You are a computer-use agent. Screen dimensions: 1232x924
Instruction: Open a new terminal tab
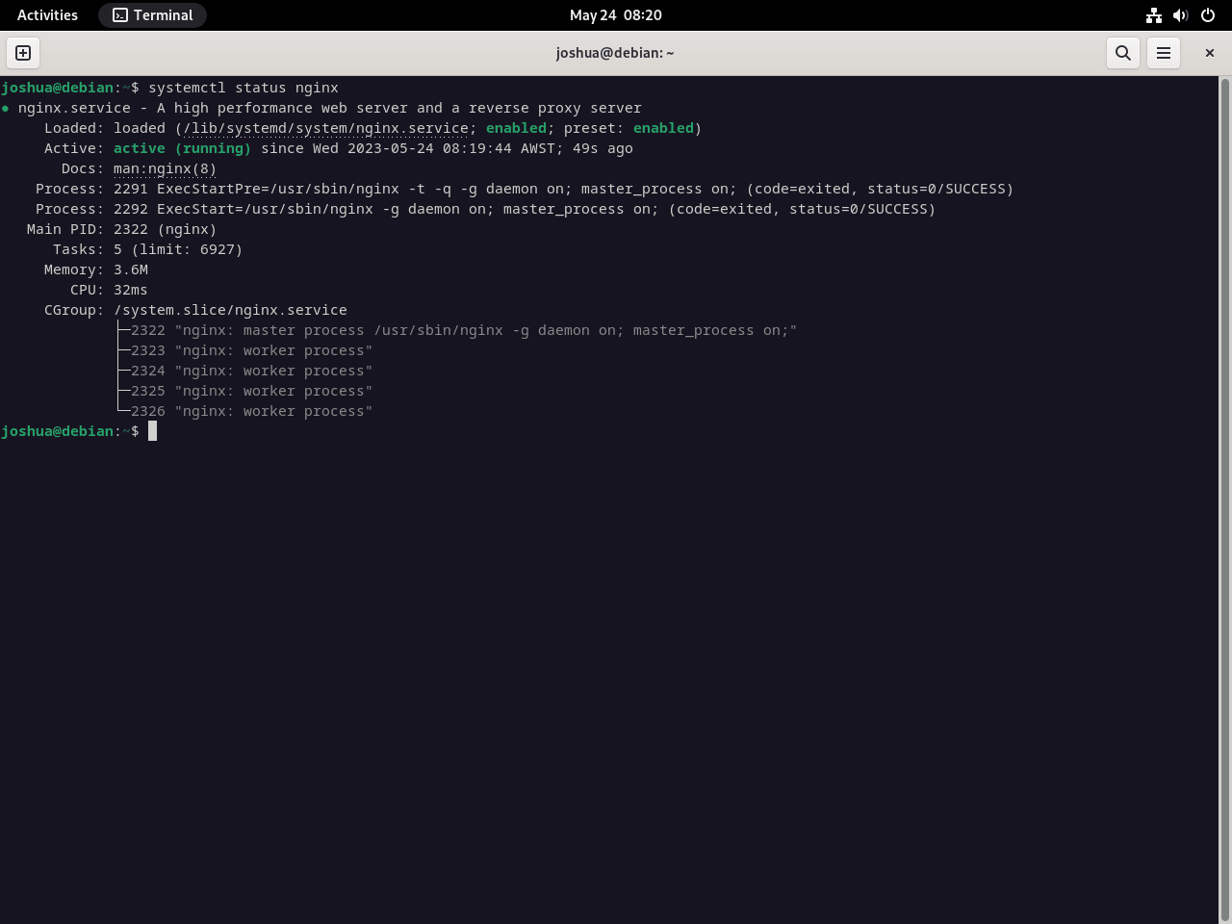click(23, 53)
